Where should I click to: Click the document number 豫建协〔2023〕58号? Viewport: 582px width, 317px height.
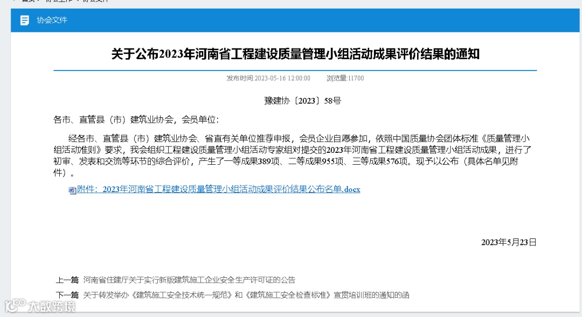point(302,101)
